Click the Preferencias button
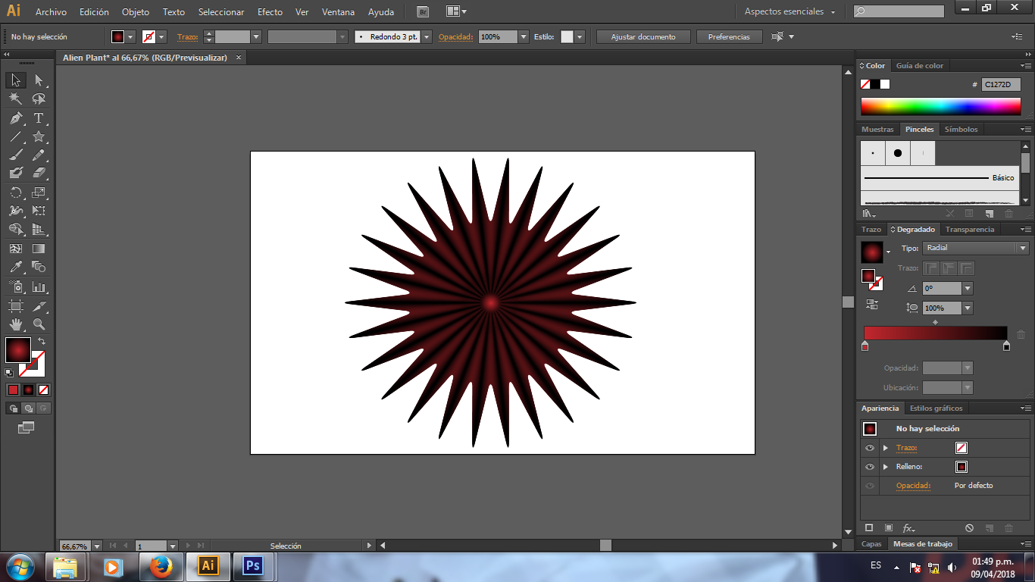The image size is (1035, 582). click(729, 36)
